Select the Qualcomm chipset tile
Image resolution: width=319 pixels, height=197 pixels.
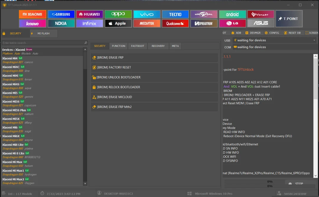click(x=175, y=23)
